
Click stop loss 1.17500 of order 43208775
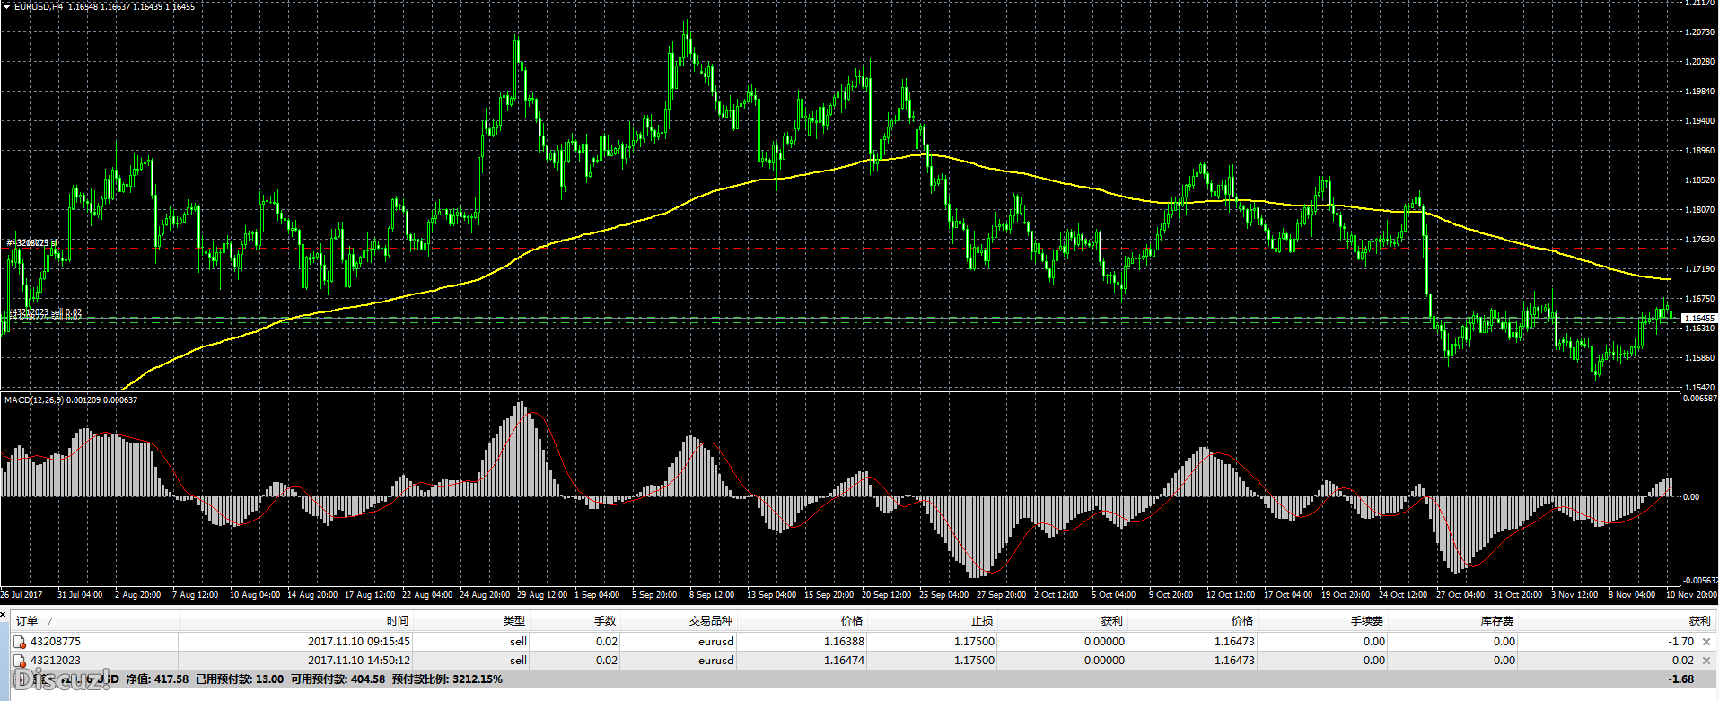(974, 642)
